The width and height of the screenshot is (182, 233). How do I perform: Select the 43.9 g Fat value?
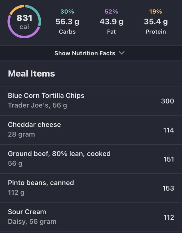(111, 22)
